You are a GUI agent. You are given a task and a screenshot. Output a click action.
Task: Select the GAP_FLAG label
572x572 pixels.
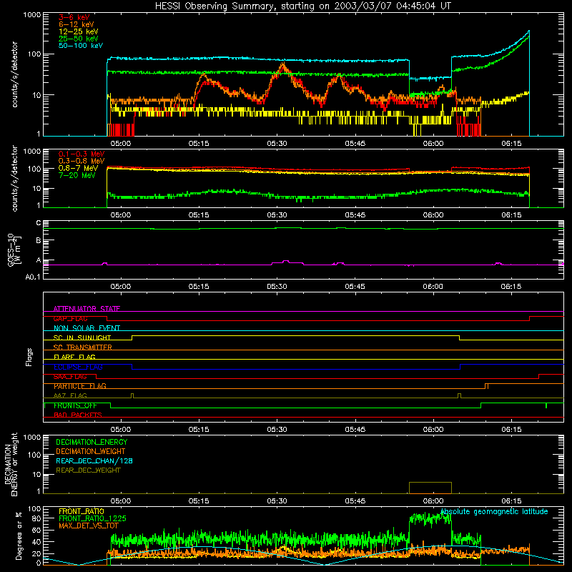(70, 318)
